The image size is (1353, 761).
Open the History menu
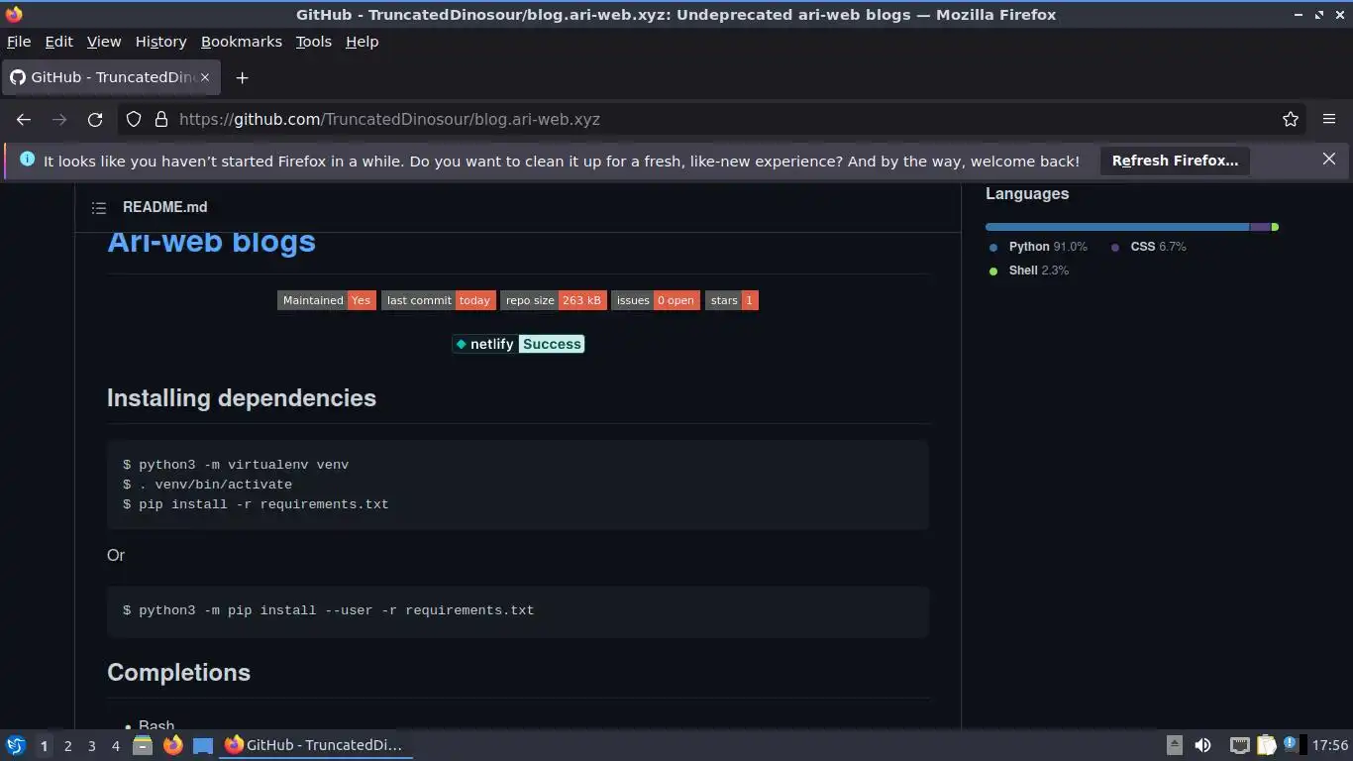[x=160, y=42]
